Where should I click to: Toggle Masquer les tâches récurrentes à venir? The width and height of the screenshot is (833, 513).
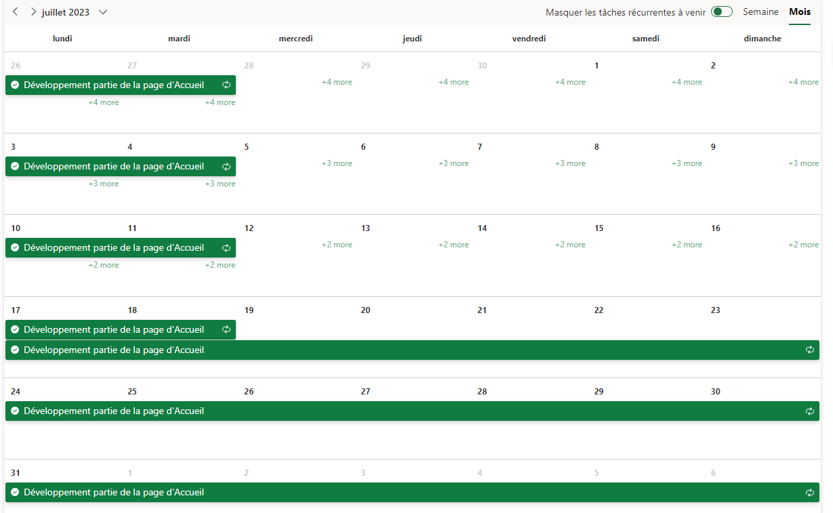click(721, 12)
